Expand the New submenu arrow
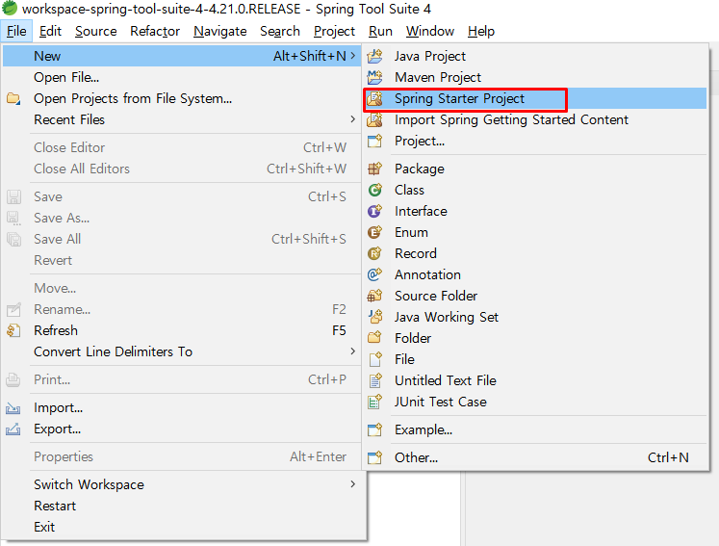 coord(352,56)
